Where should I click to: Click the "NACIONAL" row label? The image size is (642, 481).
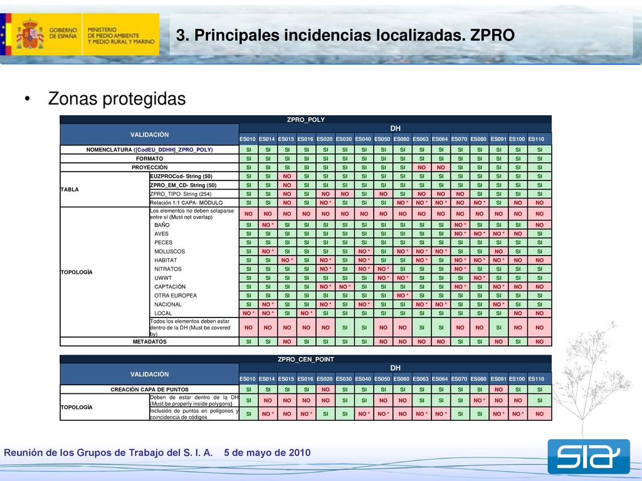click(168, 304)
